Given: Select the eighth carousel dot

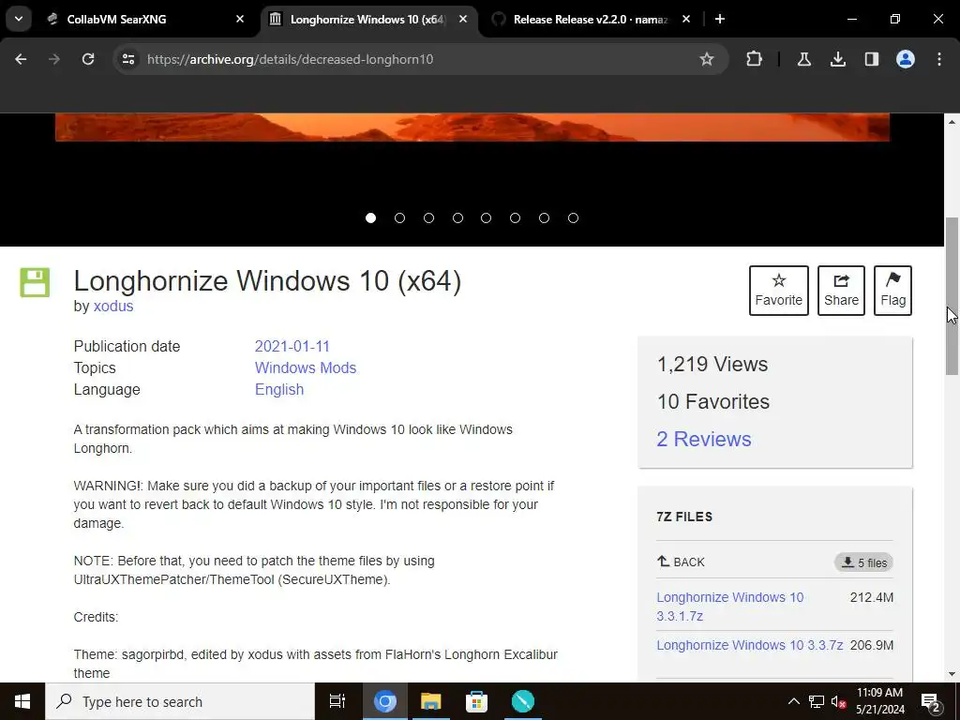Looking at the screenshot, I should point(573,217).
